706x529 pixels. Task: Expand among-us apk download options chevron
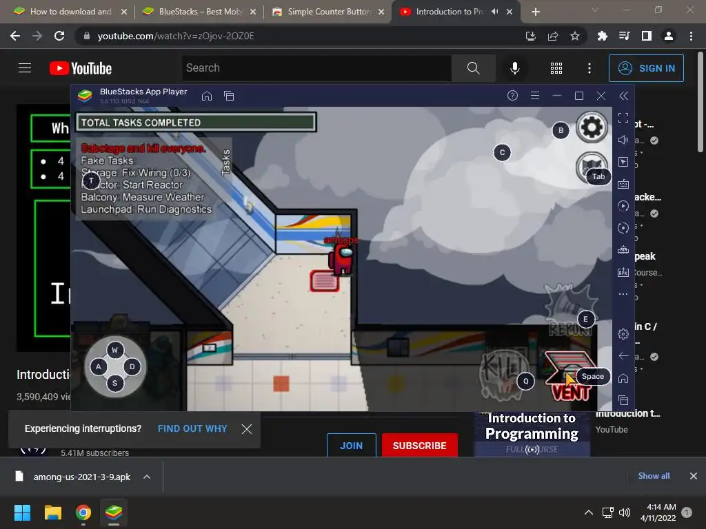(x=147, y=477)
